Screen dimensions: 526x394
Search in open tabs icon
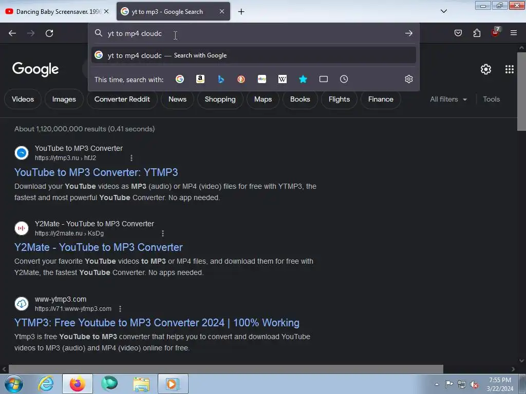coord(324,79)
